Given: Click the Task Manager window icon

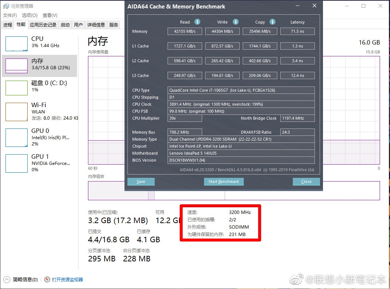Looking at the screenshot, I should (6, 6).
